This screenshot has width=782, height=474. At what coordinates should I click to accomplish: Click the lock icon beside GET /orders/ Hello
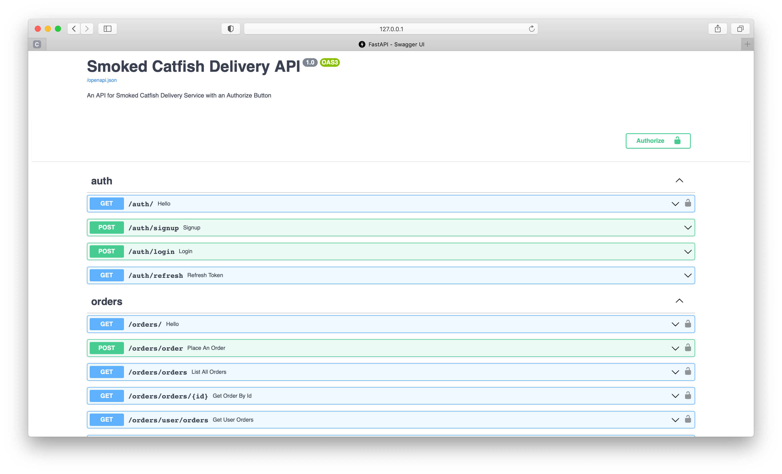pyautogui.click(x=688, y=324)
